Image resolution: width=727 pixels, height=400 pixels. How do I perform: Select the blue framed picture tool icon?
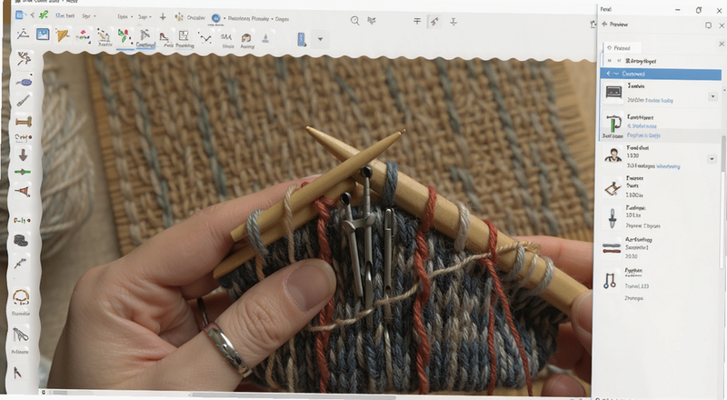(43, 35)
